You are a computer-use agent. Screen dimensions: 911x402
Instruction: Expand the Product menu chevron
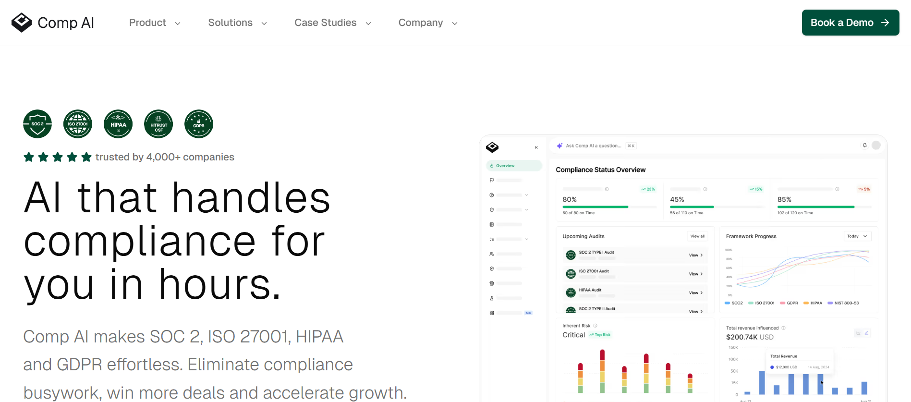[178, 24]
